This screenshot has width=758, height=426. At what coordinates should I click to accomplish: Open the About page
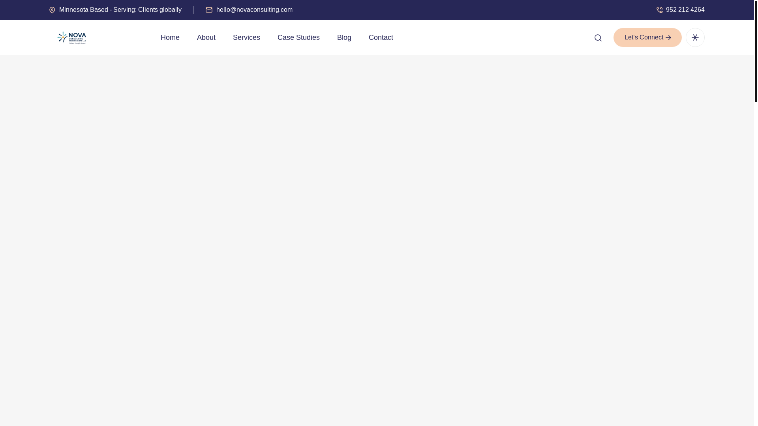coord(206,37)
